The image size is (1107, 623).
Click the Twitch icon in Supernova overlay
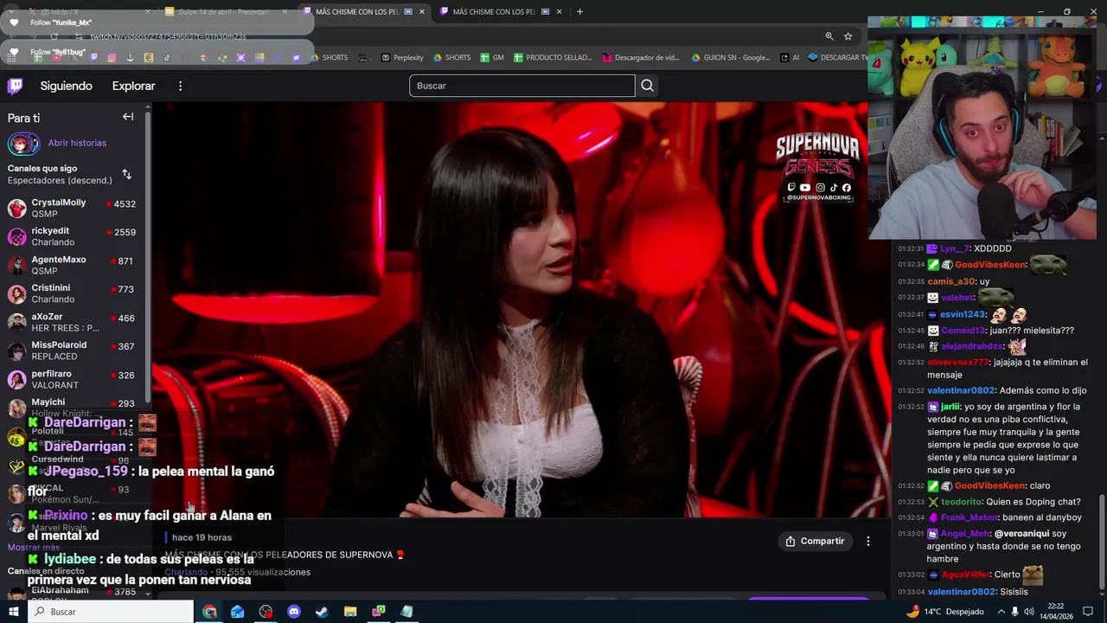point(791,188)
